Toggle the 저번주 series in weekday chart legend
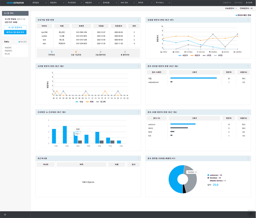 point(197,55)
